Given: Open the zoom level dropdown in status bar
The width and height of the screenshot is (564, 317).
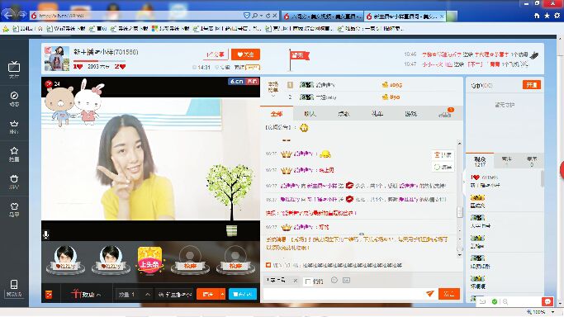Looking at the screenshot, I should [x=552, y=312].
